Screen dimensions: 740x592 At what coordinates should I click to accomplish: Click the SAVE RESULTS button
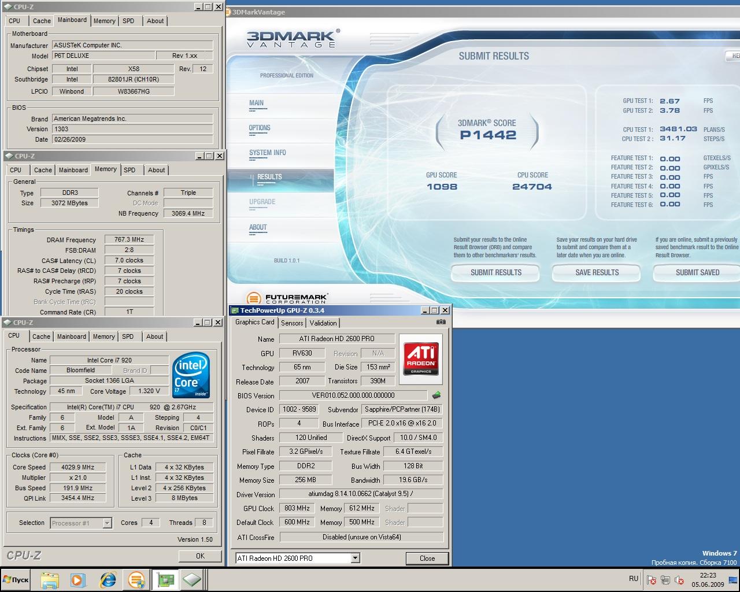click(x=597, y=272)
